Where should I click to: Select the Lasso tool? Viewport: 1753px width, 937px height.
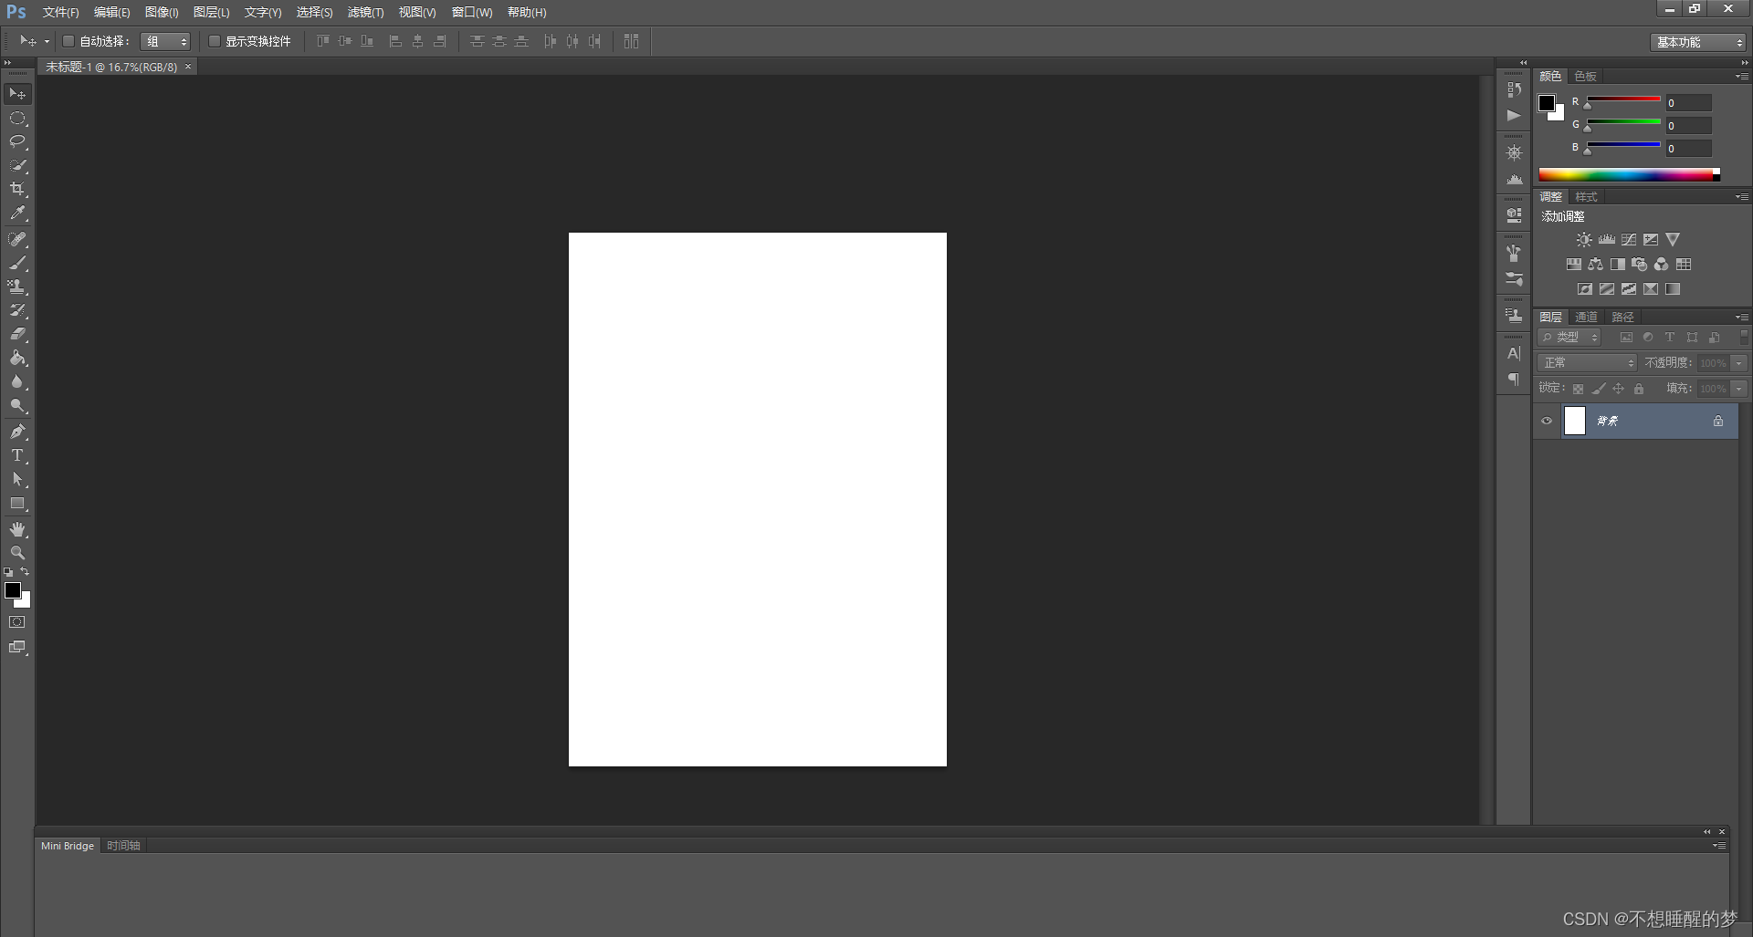click(x=17, y=141)
